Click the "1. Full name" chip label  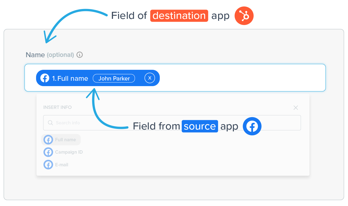point(70,79)
